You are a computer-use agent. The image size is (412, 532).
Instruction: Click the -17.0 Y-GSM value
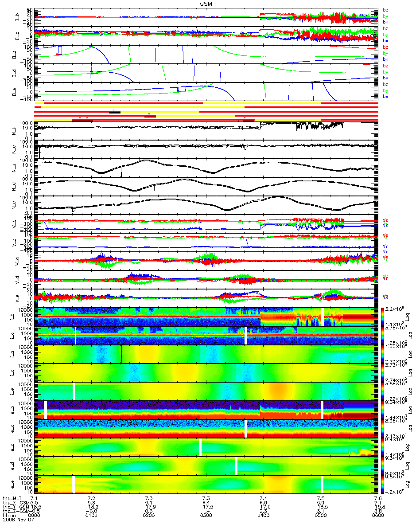(263, 507)
